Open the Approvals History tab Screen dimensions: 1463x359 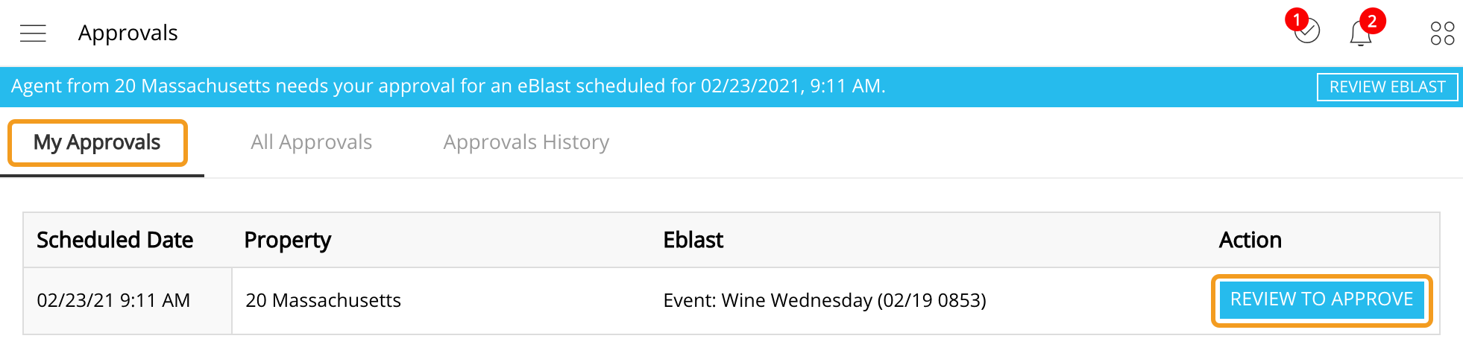(x=526, y=142)
